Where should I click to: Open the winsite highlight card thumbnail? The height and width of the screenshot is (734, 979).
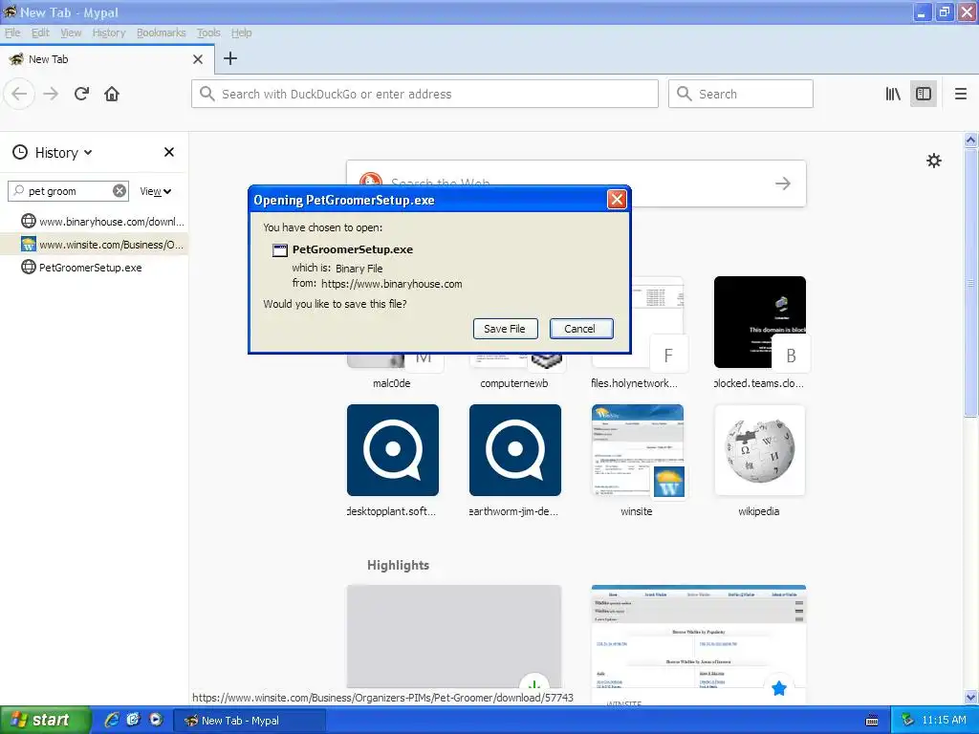pyautogui.click(x=699, y=637)
